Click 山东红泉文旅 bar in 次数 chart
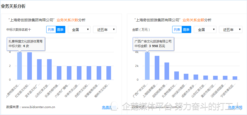Viewport: 247px width, 115px height. (49, 69)
